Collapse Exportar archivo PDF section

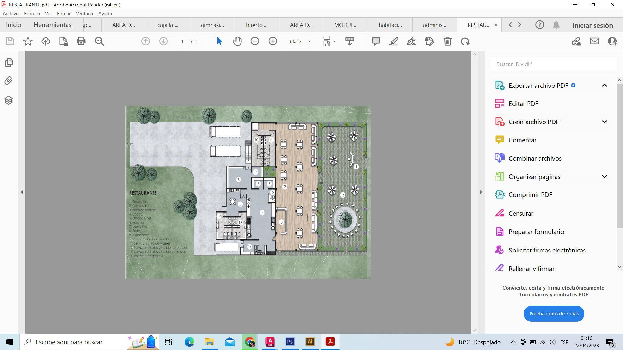click(604, 85)
